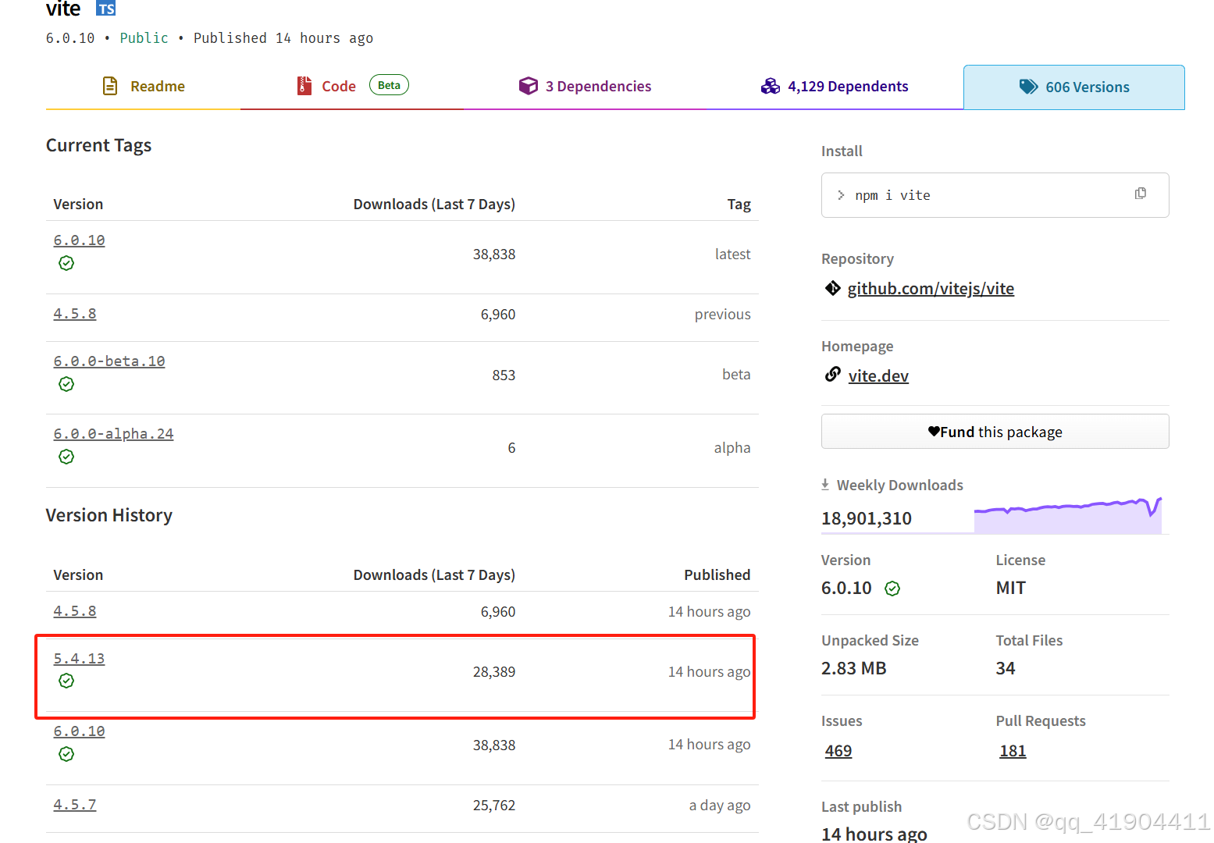The width and height of the screenshot is (1214, 843).
Task: Copy the npm install command
Action: click(1141, 194)
